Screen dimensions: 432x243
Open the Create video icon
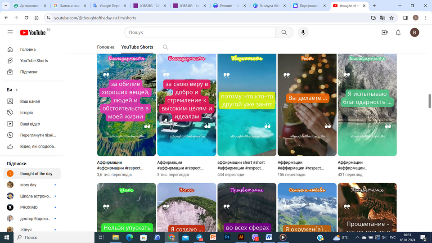[x=385, y=32]
